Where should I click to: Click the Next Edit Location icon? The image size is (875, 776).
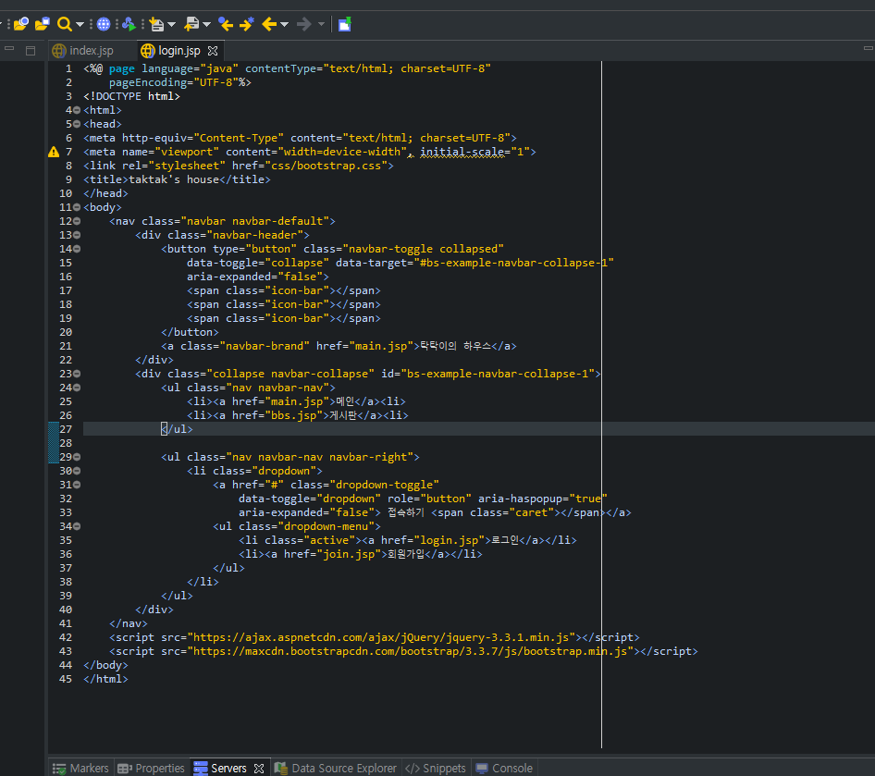click(247, 24)
